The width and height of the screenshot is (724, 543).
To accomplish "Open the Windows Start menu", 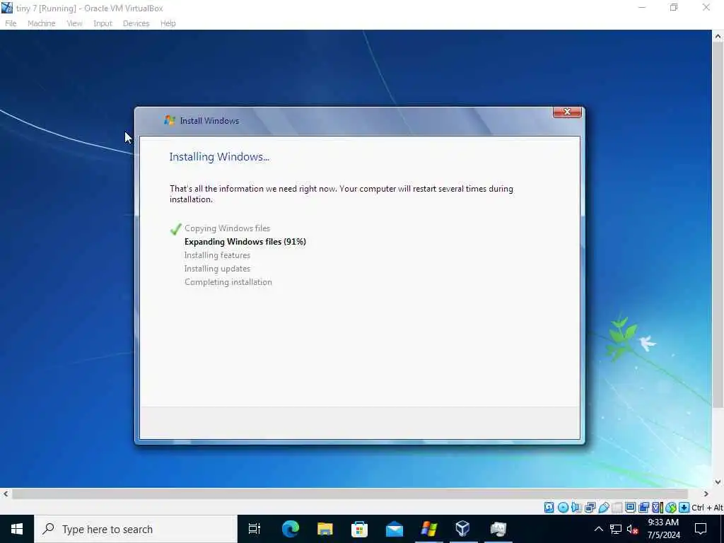I will coord(17,529).
